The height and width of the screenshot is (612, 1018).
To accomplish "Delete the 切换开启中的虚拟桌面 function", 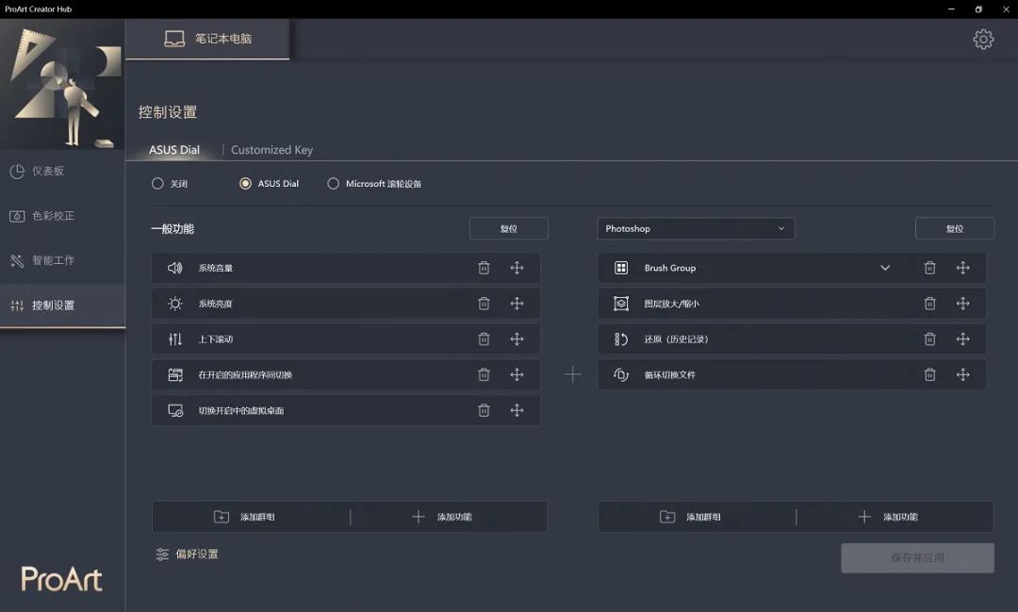I will [x=484, y=410].
